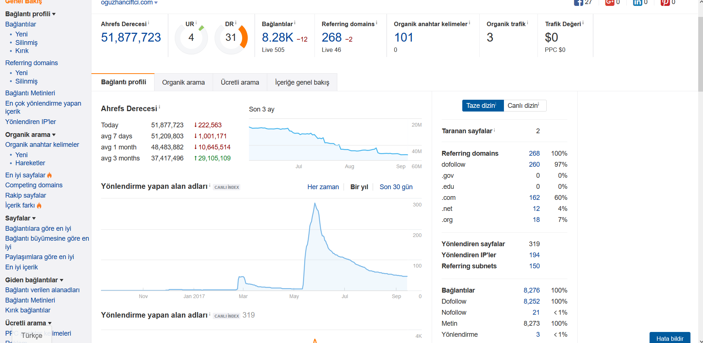Screen dimensions: 703x343
Task: Open Competing domains sidebar link
Action: pyautogui.click(x=34, y=185)
